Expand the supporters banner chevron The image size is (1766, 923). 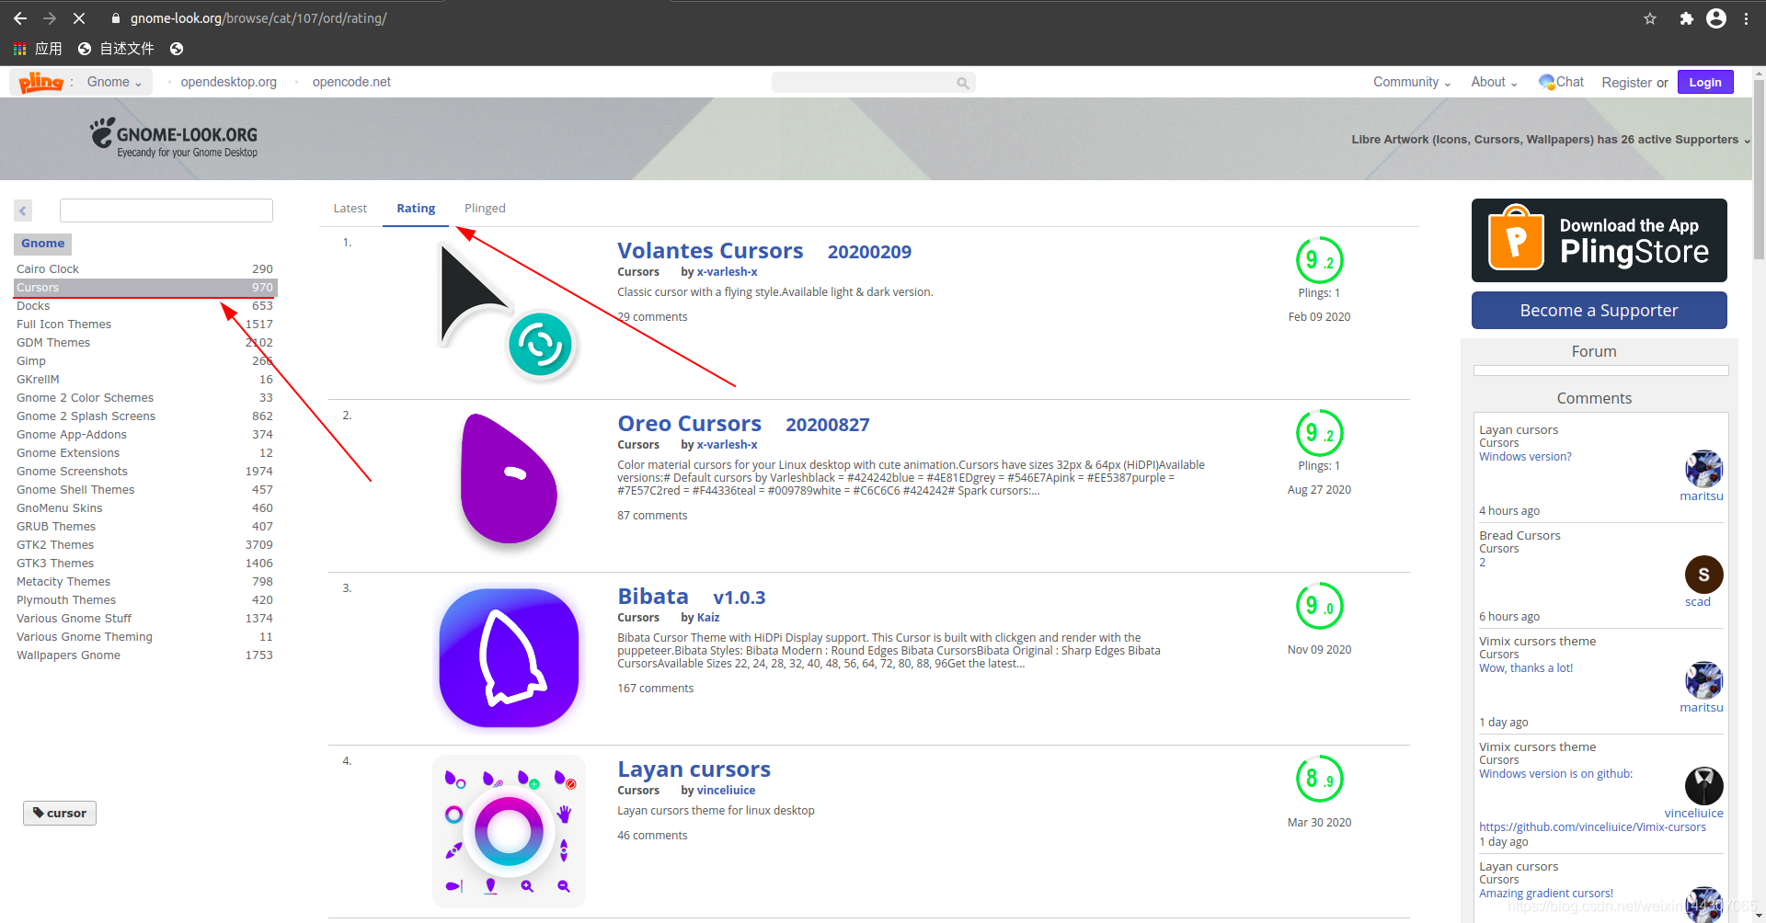click(1747, 141)
